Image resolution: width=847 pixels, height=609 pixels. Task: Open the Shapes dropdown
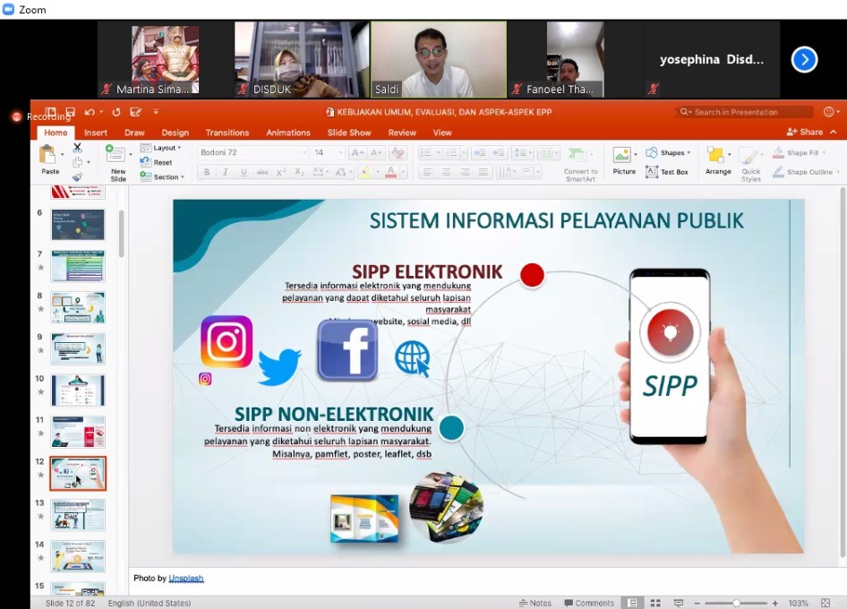668,153
